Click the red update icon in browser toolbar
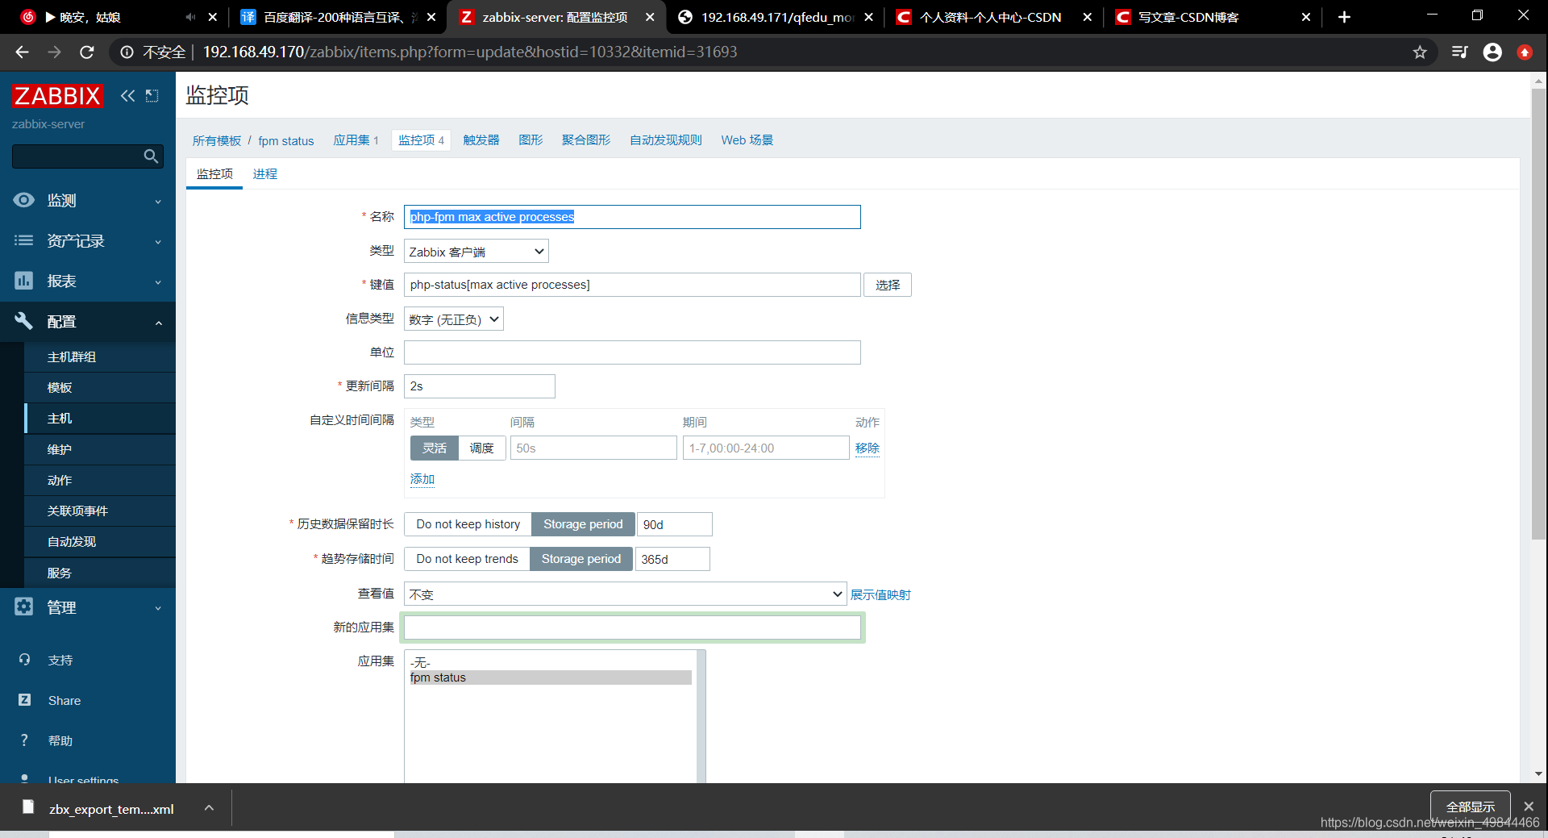The image size is (1548, 838). pyautogui.click(x=1525, y=52)
